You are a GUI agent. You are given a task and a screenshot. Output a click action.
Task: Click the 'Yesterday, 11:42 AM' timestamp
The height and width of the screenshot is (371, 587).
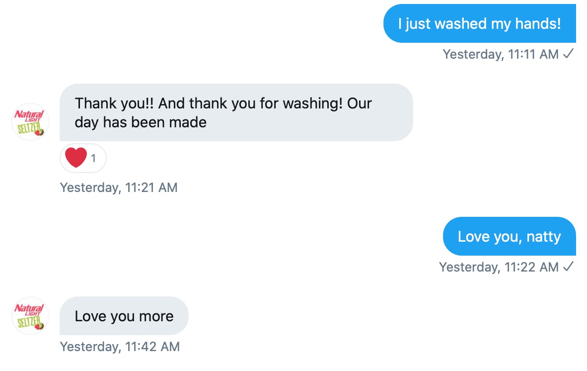pyautogui.click(x=120, y=347)
